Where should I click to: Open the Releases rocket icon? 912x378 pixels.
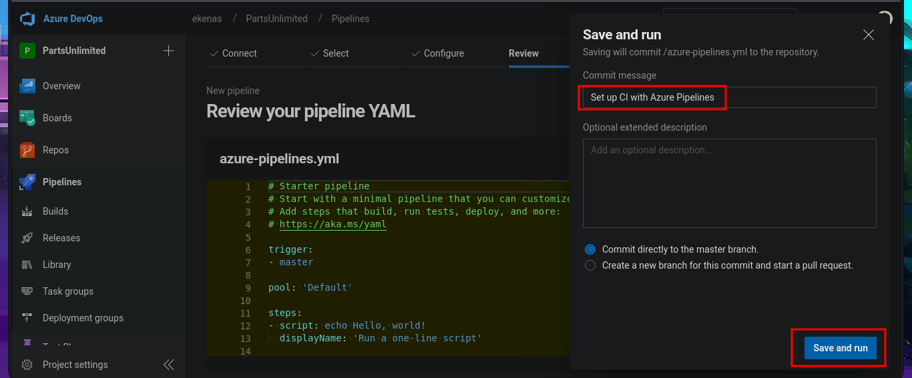[x=27, y=238]
